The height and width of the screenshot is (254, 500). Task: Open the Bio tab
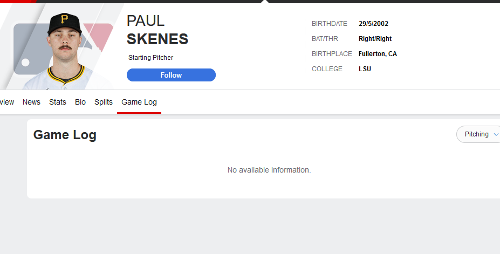[x=80, y=102]
